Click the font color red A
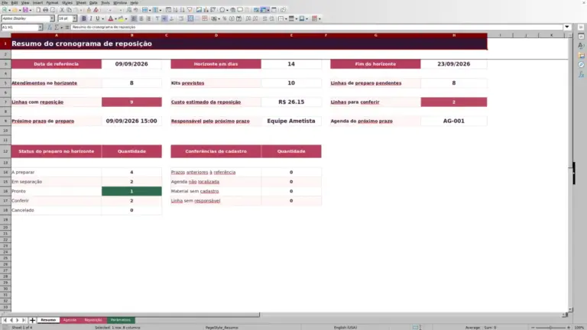Image resolution: width=587 pixels, height=330 pixels. [x=110, y=18]
